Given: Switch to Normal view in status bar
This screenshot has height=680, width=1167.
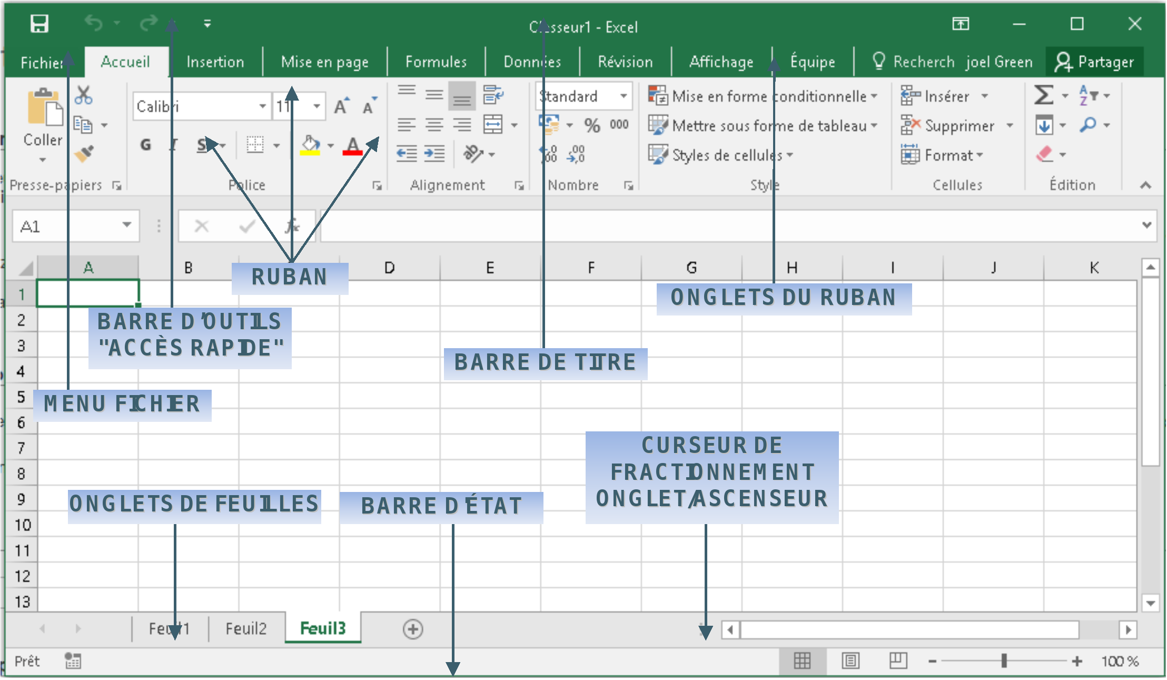Looking at the screenshot, I should click(x=803, y=661).
